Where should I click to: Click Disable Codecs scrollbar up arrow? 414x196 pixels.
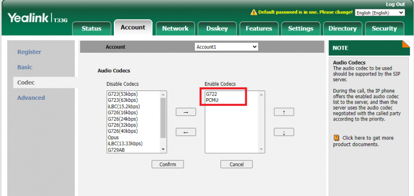click(163, 95)
